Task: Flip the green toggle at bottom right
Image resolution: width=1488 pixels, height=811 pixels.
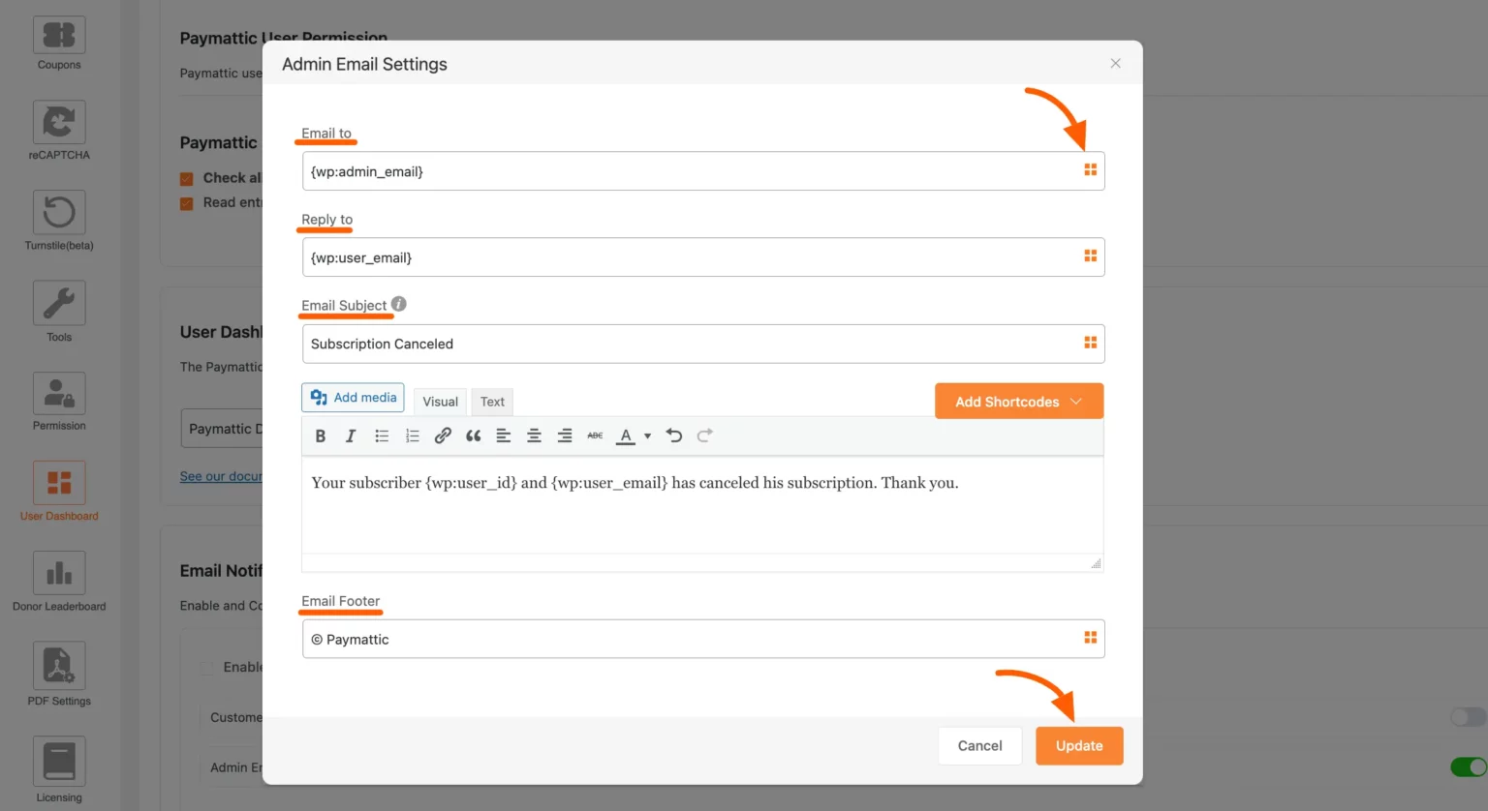Action: (1467, 766)
